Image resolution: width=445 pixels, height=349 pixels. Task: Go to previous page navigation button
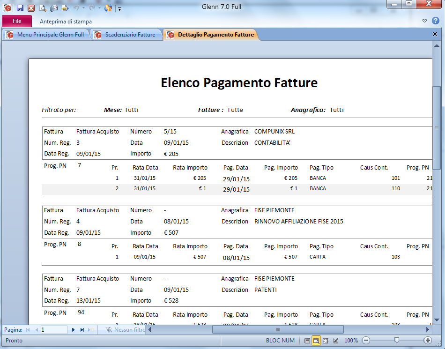(x=37, y=330)
